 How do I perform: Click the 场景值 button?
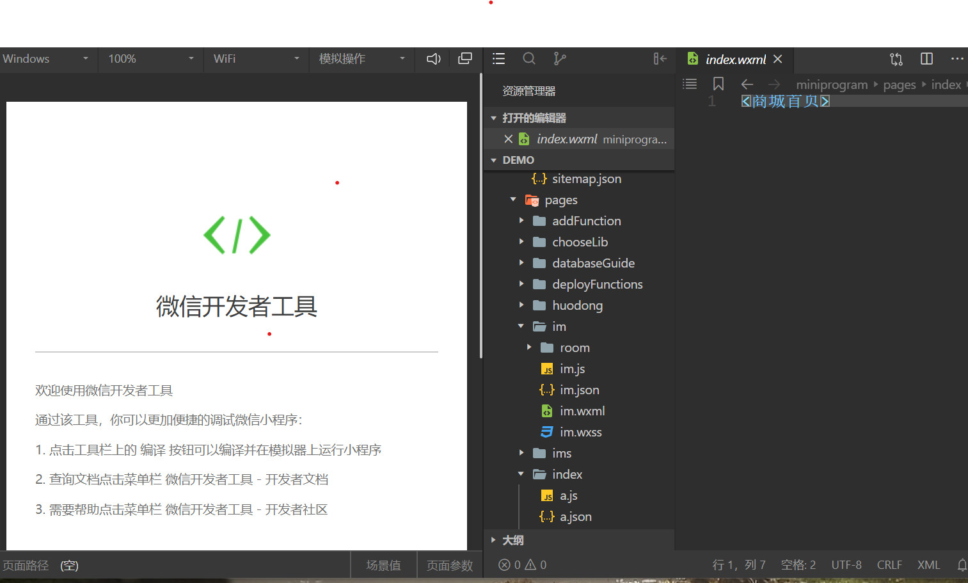pos(383,565)
